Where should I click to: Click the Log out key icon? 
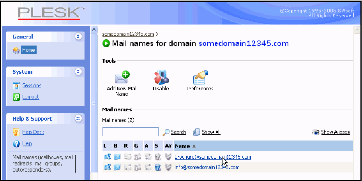click(16, 97)
